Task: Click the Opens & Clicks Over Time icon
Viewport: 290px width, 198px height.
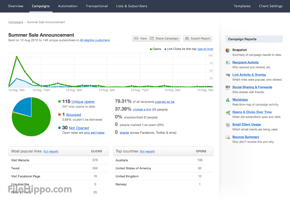Action: click(228, 112)
